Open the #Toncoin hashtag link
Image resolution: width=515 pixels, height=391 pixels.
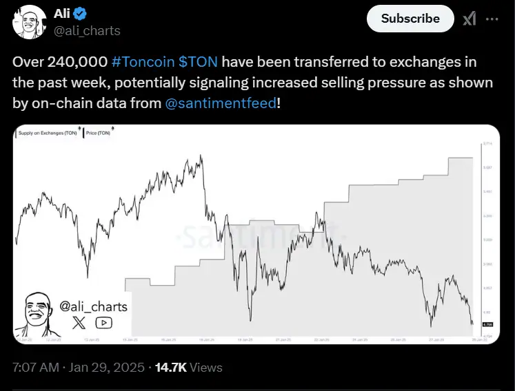(142, 62)
